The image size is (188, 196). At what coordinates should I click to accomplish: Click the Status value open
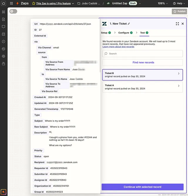click(46, 156)
